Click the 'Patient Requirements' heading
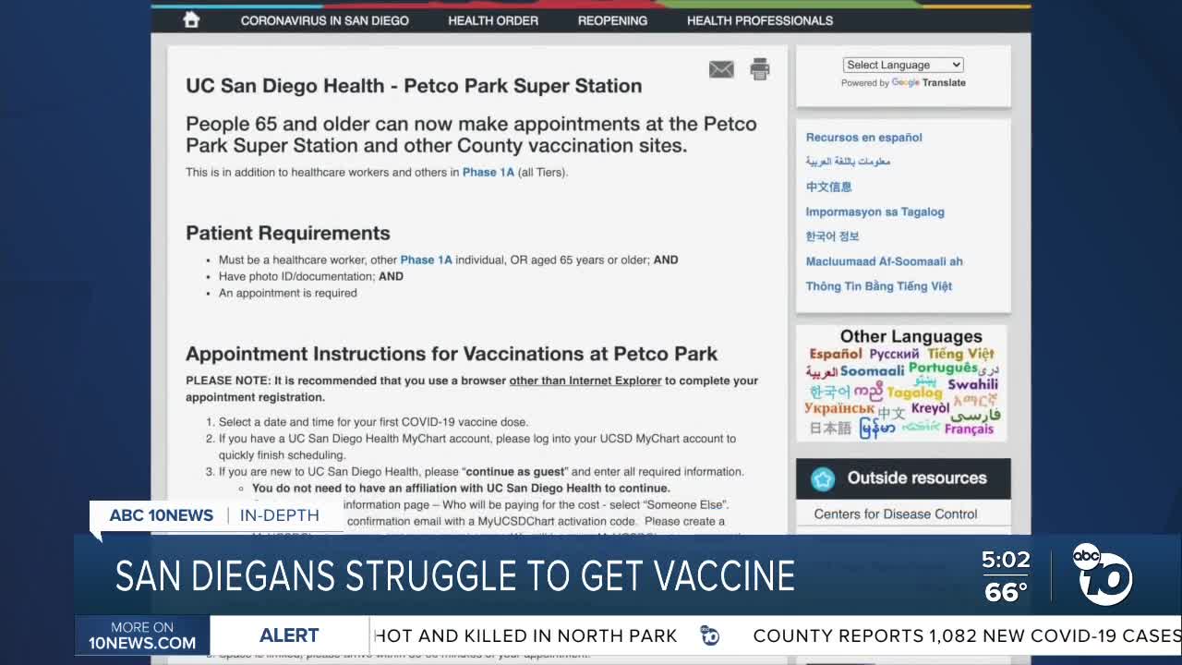Screen dimensions: 1182x665 pyautogui.click(x=288, y=233)
